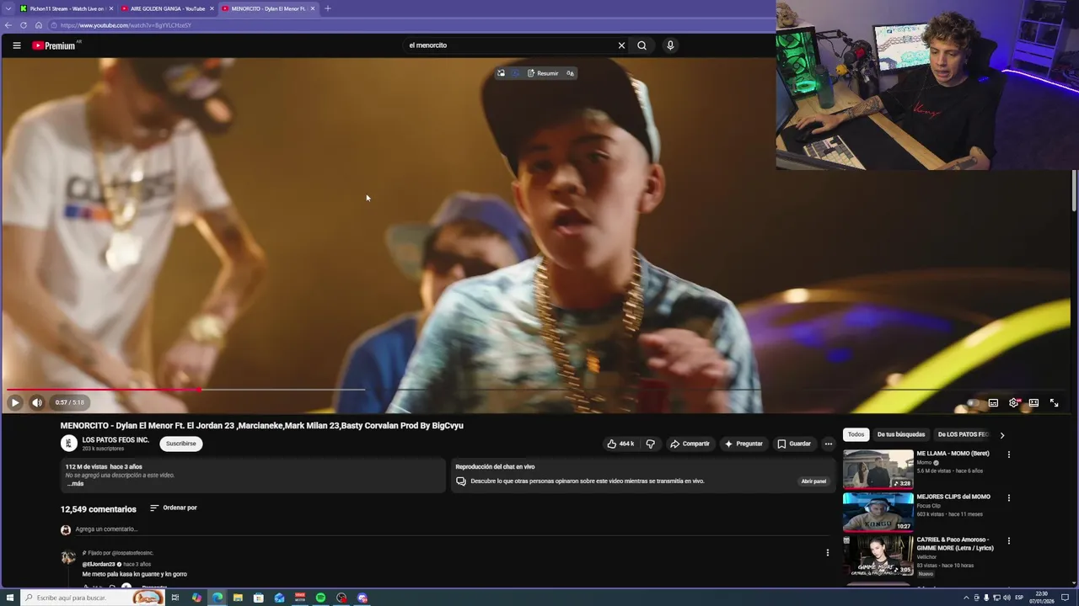Open options for MEJORES CLIPS del MOMO

click(x=1008, y=497)
